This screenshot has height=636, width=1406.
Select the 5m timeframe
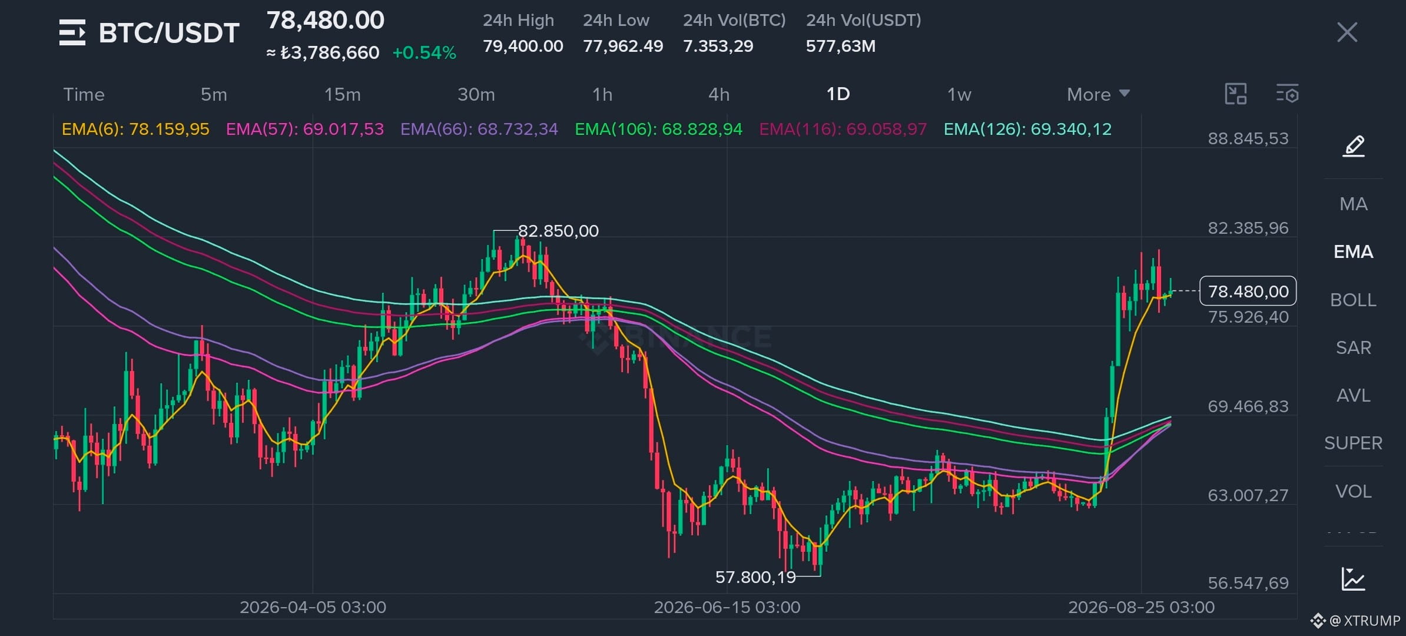pos(214,94)
